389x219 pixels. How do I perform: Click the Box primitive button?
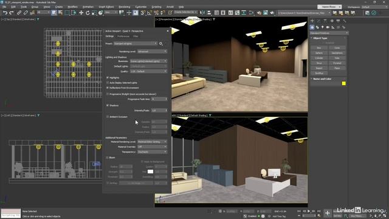319,47
